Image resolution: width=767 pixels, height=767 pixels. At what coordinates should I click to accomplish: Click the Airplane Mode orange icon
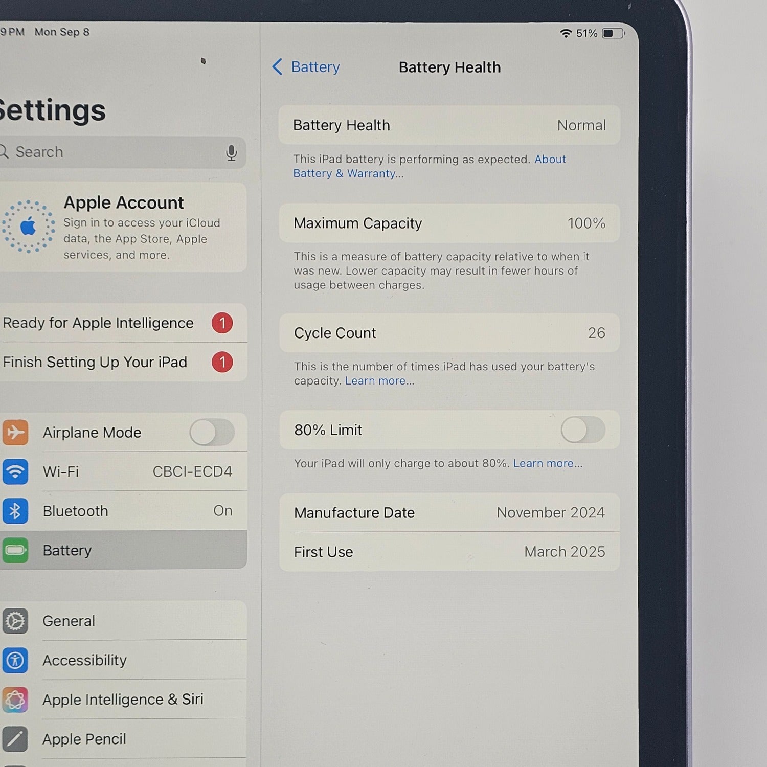tap(15, 432)
